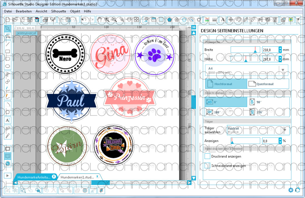The height and width of the screenshot is (198, 305).
Task: Select the Text tool in the left toolbar
Action: pyautogui.click(x=7, y=120)
